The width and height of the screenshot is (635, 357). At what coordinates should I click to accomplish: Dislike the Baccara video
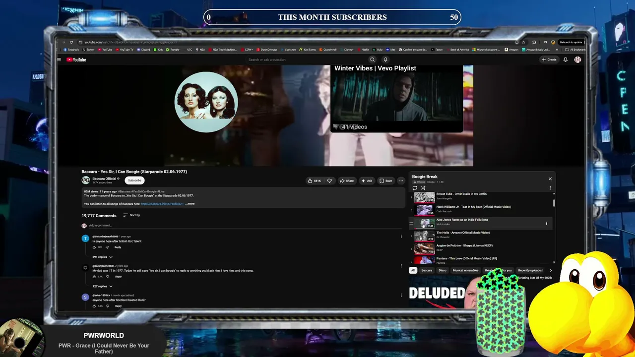tap(329, 180)
